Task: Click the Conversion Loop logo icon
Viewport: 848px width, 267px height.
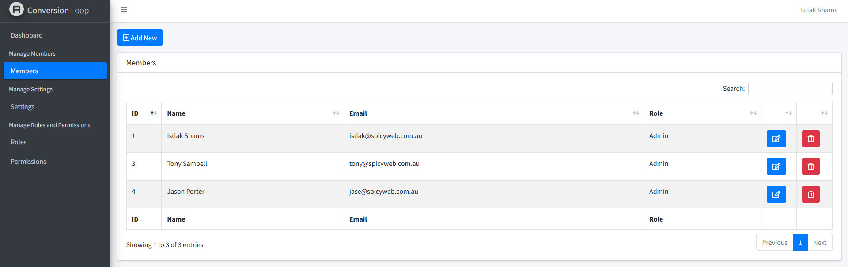Action: (x=16, y=10)
